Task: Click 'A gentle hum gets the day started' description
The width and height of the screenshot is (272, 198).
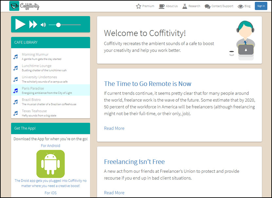Action: tap(42, 59)
